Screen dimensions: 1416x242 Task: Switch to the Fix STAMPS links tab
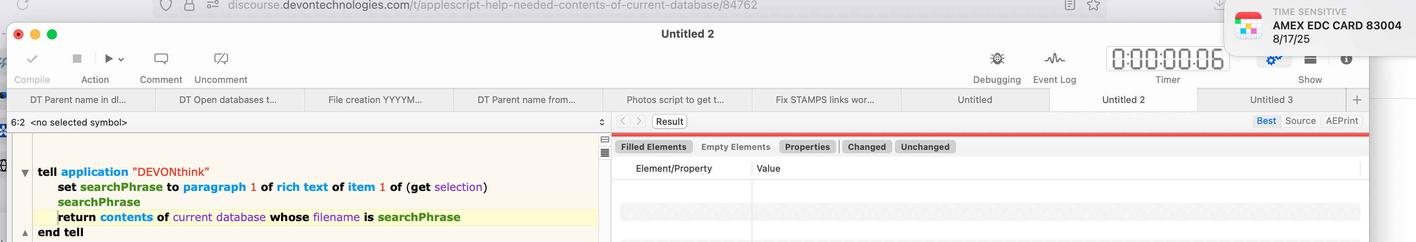824,100
